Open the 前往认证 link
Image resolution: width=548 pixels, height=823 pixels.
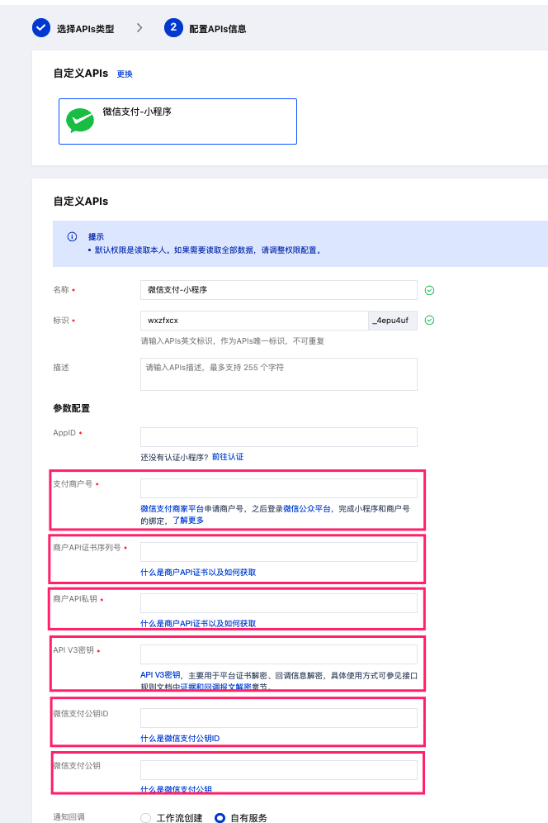[x=228, y=457]
